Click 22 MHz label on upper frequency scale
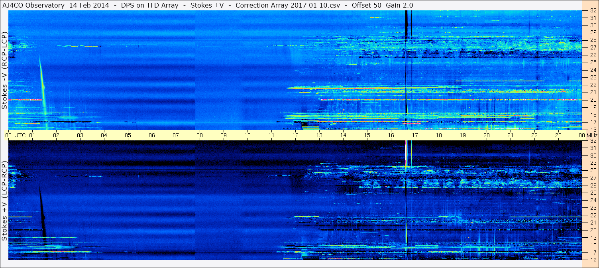Screen dimensions: 599x268 point(593,85)
